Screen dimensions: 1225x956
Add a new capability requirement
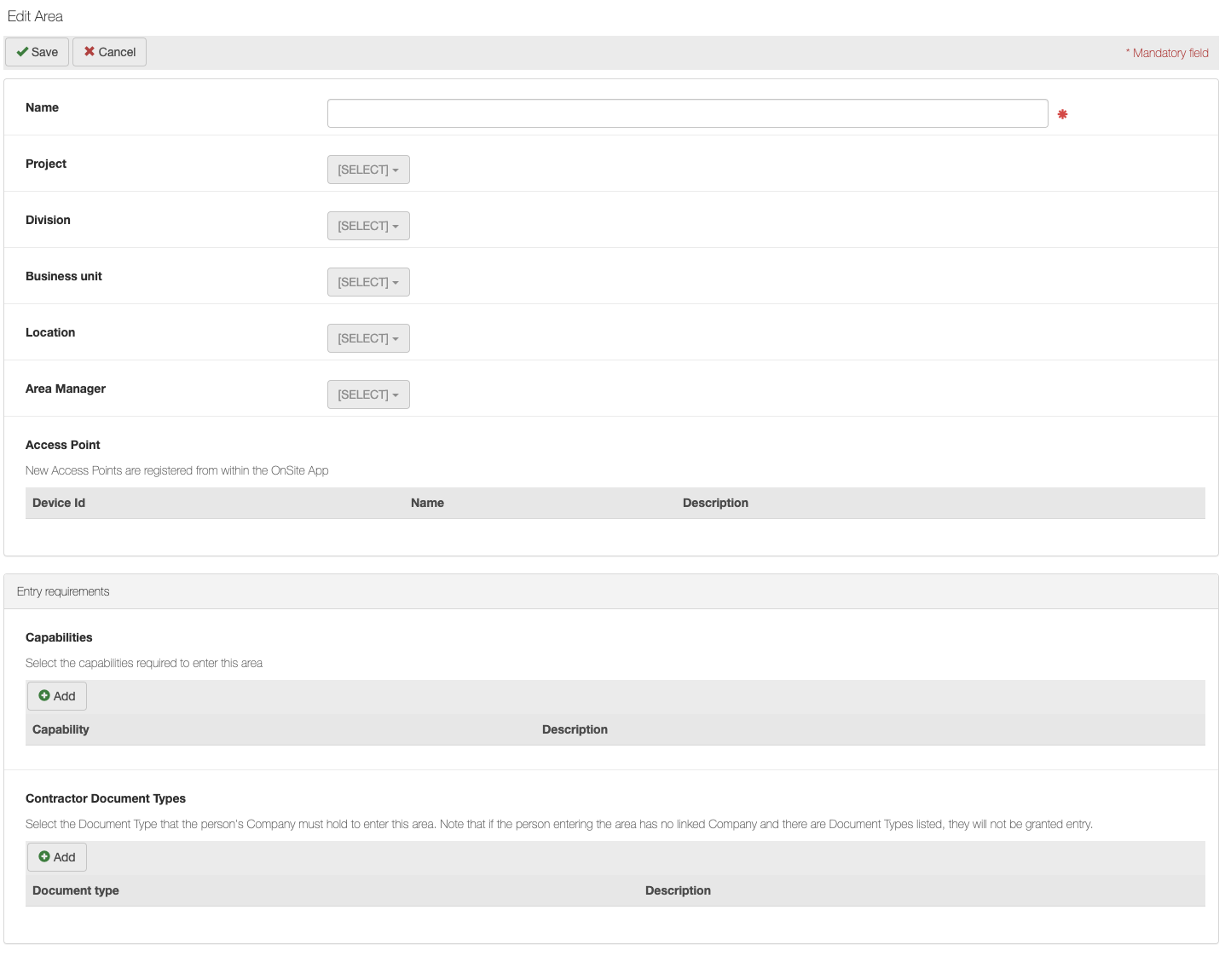click(57, 696)
